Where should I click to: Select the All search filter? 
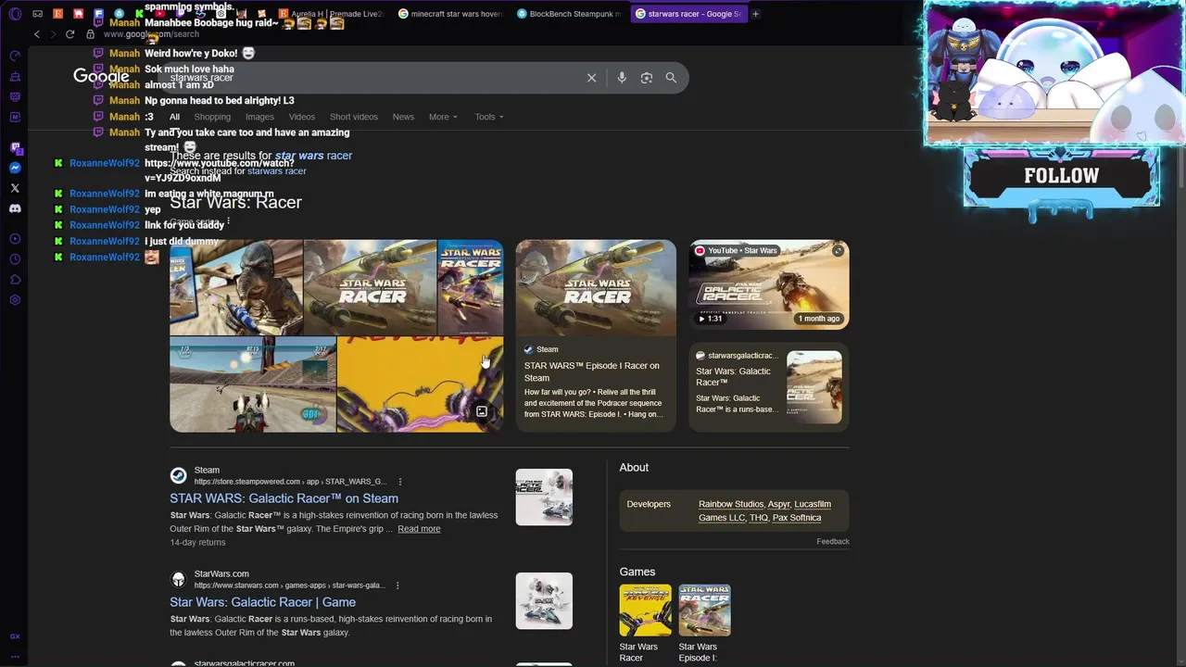coord(174,117)
